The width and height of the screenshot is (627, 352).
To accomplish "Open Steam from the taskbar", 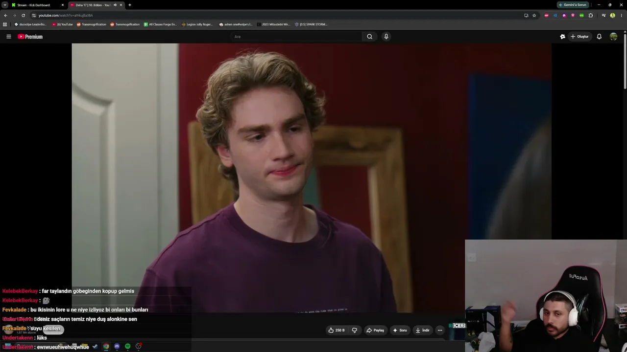I will pyautogui.click(x=95, y=347).
